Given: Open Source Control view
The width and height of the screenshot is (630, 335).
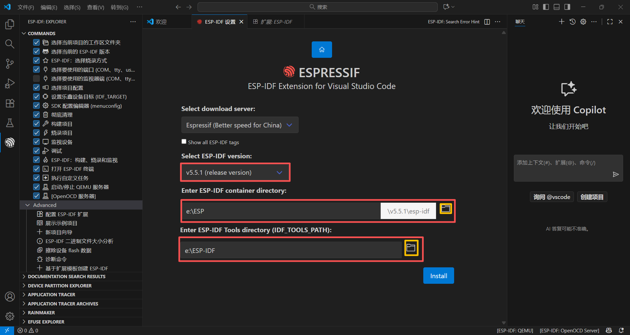Looking at the screenshot, I should click(10, 64).
